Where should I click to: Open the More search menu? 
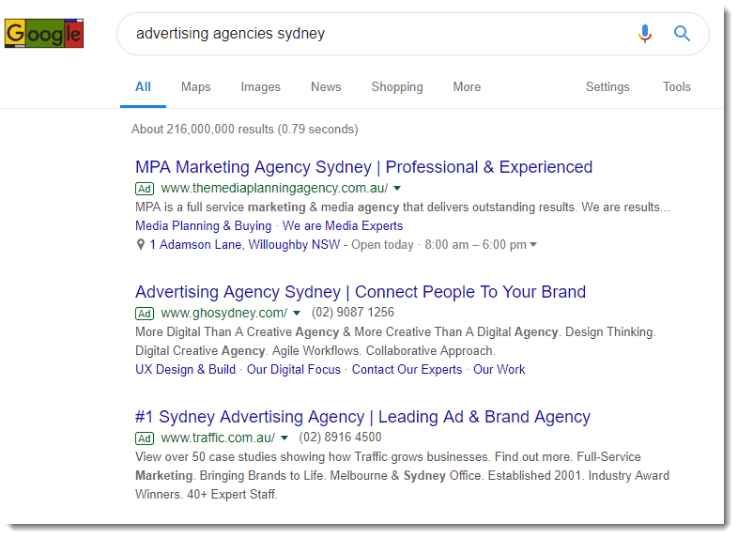click(x=467, y=87)
